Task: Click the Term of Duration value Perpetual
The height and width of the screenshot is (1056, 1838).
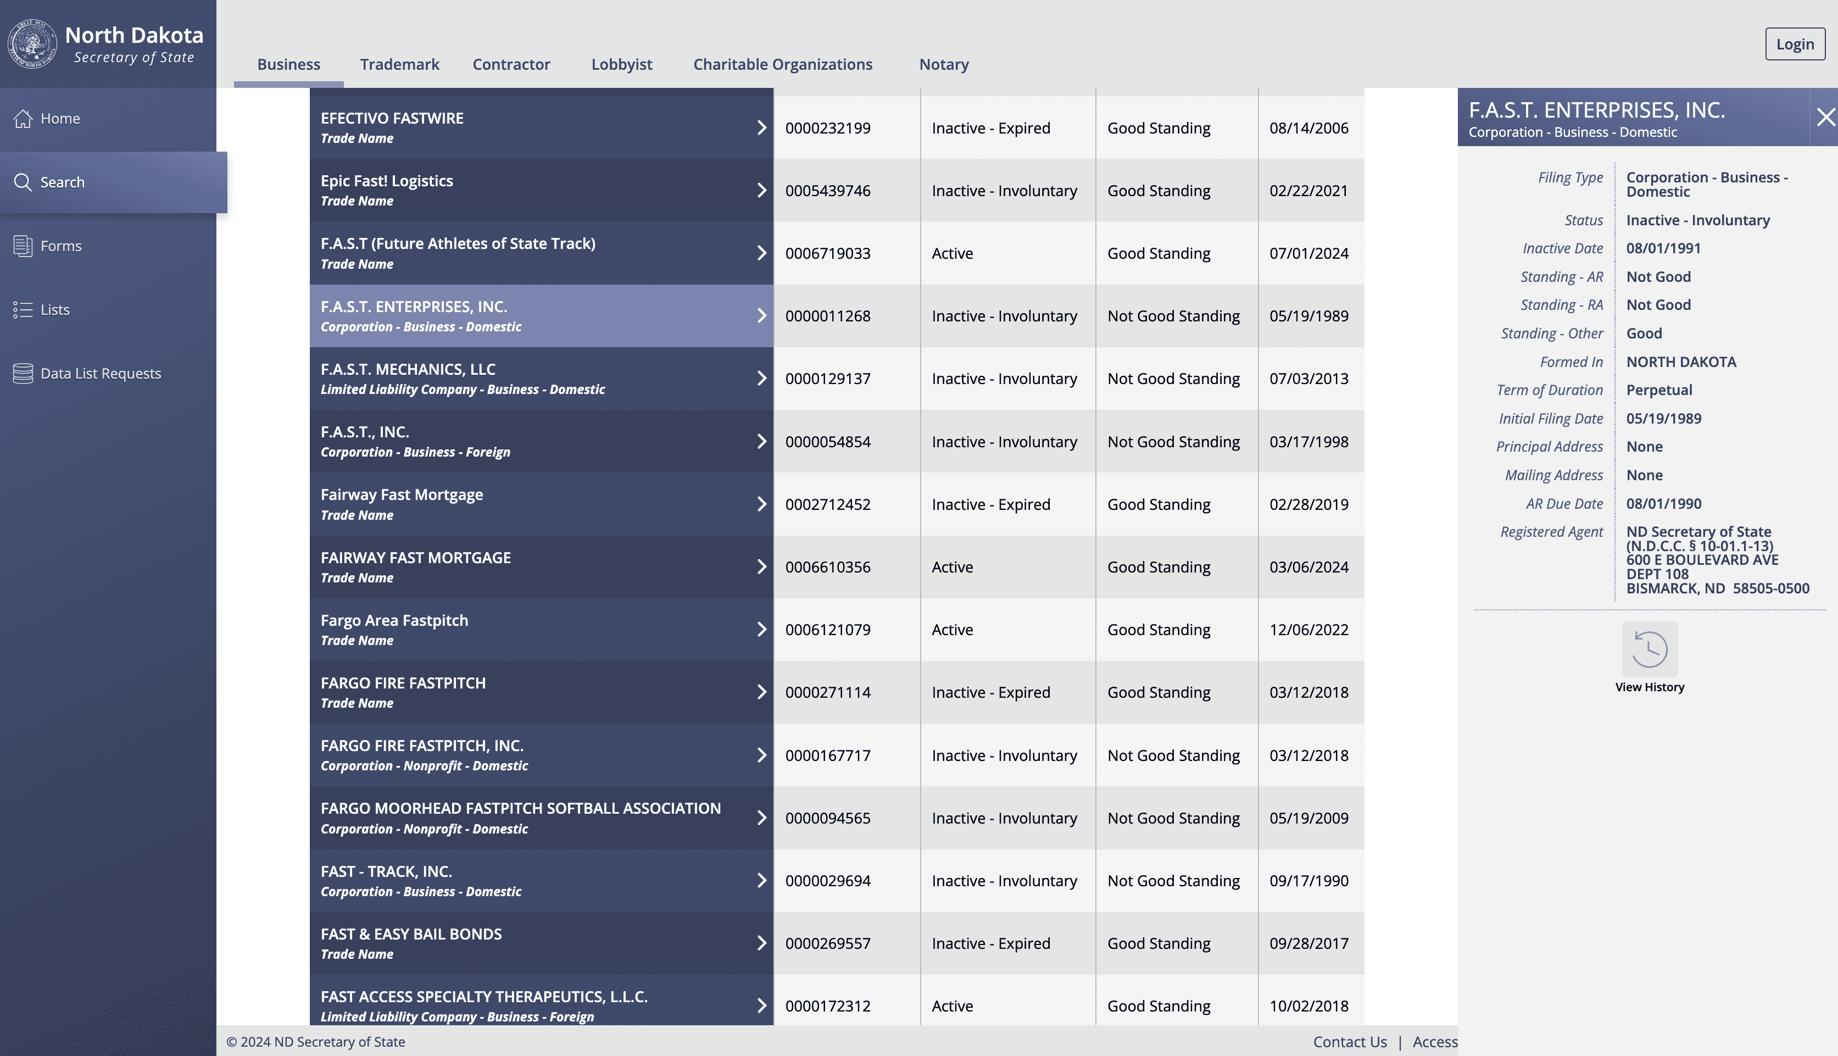Action: coord(1659,390)
